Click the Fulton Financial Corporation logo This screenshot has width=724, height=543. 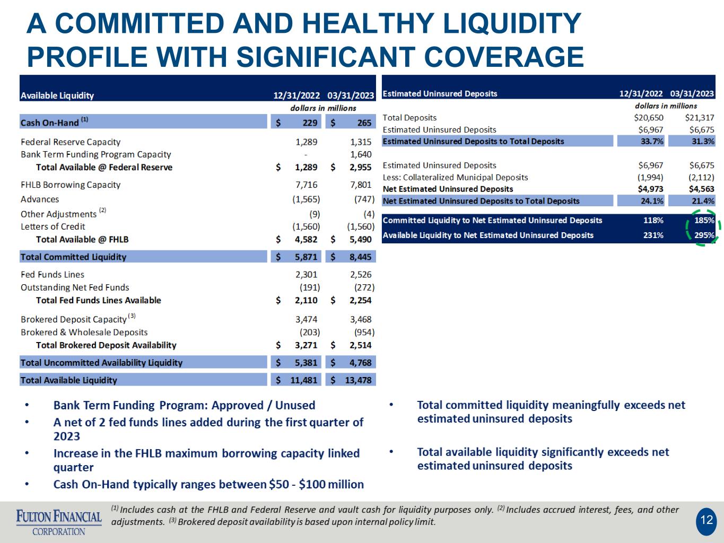point(59,522)
